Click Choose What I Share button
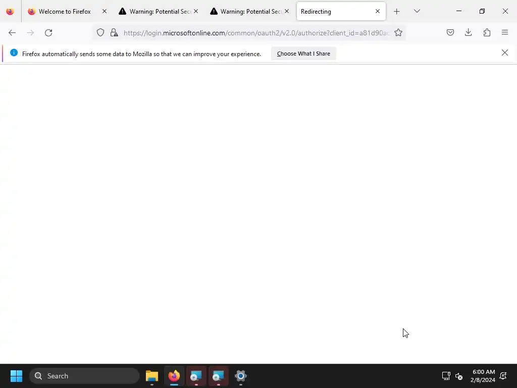 click(303, 54)
